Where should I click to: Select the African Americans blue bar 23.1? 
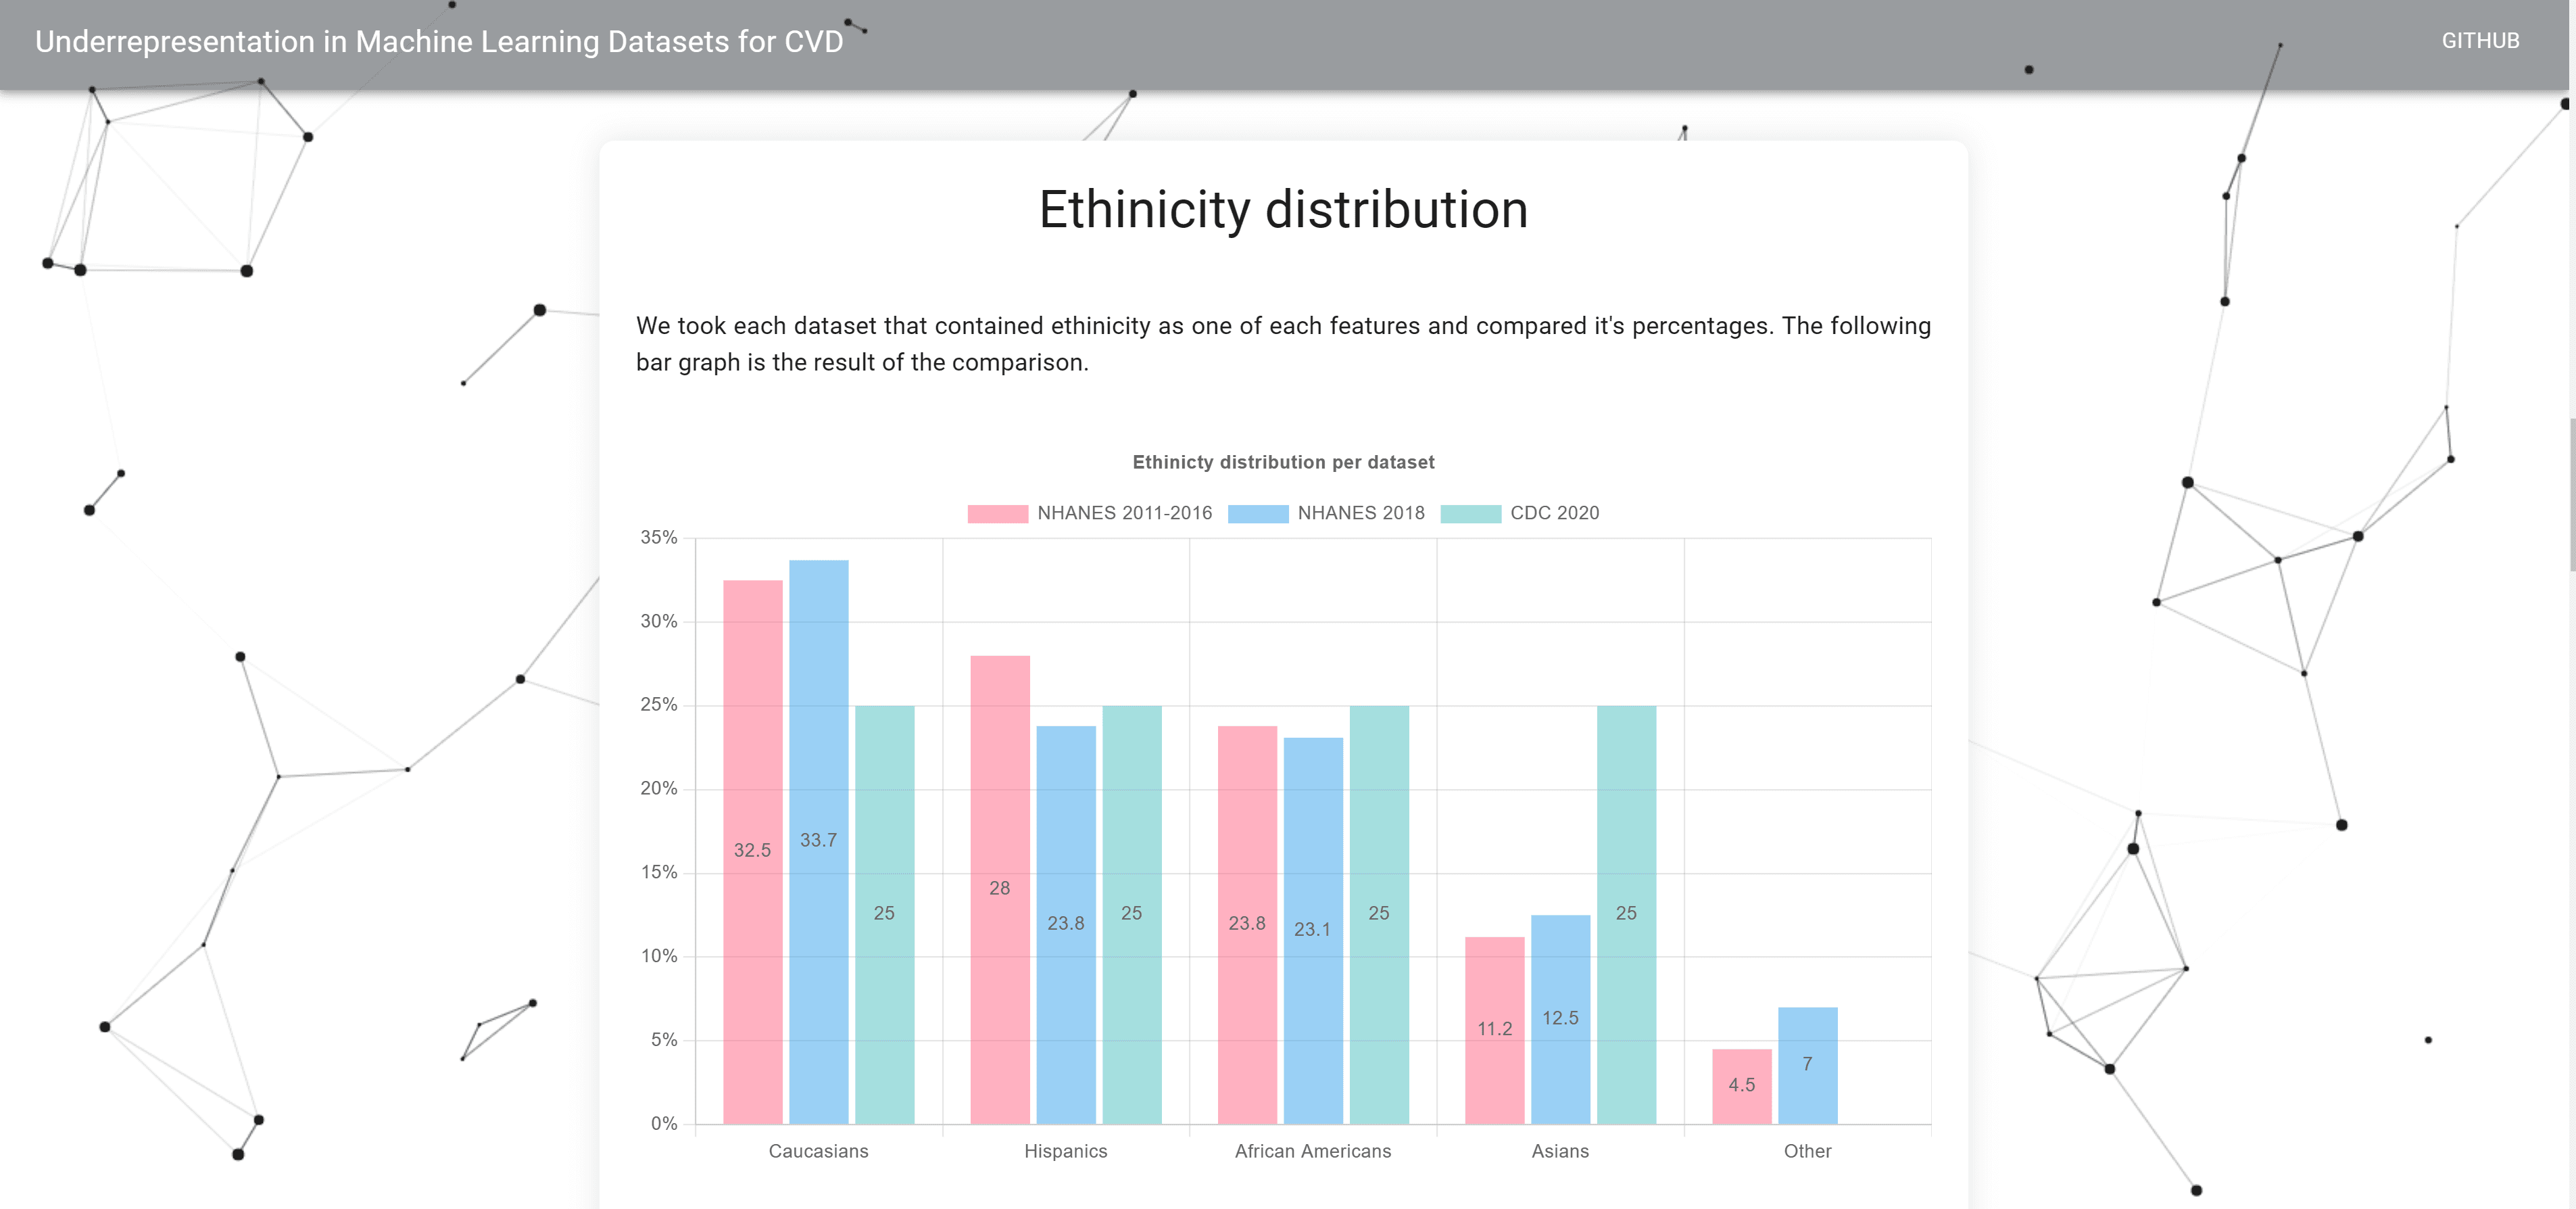click(x=1313, y=931)
